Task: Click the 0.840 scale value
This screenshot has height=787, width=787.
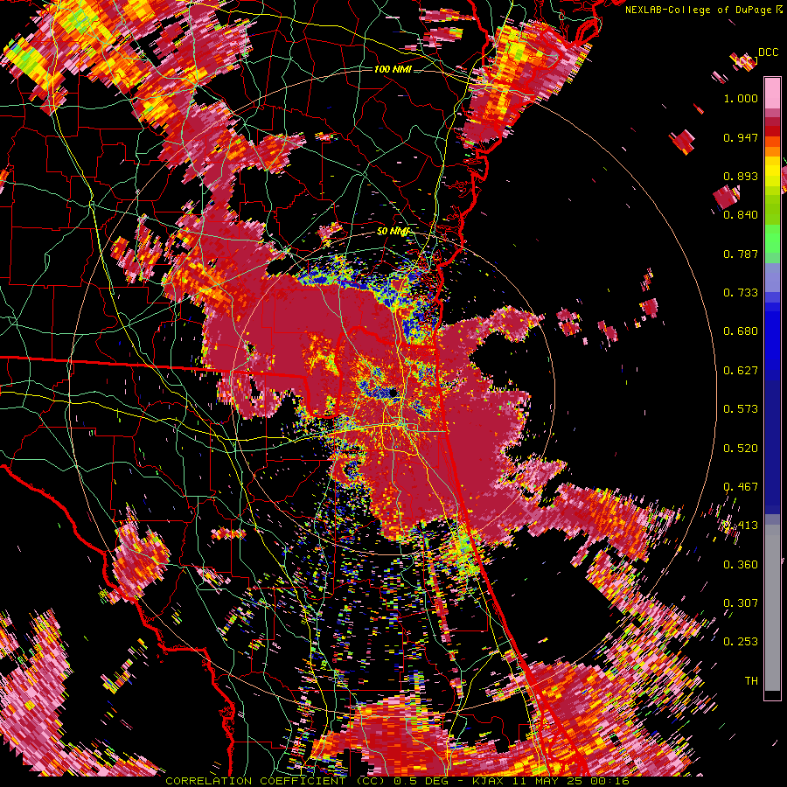Action: pyautogui.click(x=741, y=215)
